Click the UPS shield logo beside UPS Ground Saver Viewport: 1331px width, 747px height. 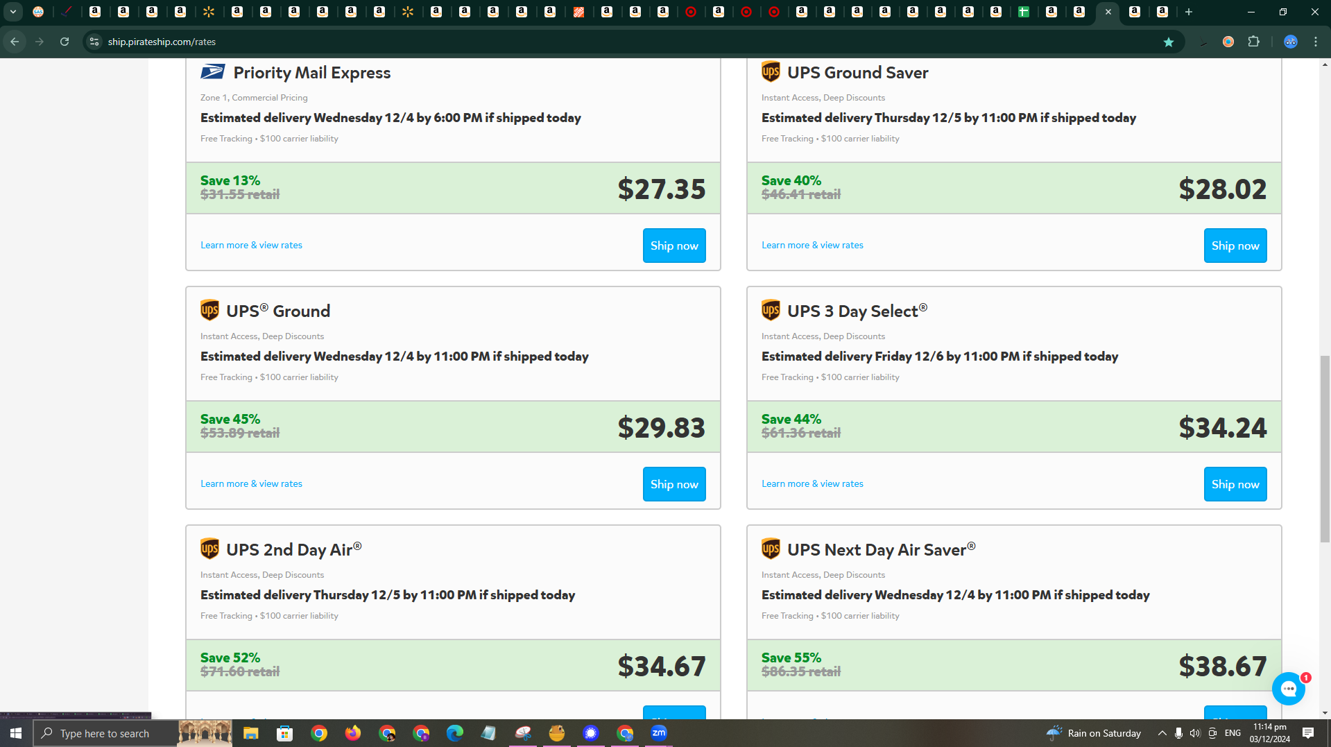pyautogui.click(x=771, y=71)
